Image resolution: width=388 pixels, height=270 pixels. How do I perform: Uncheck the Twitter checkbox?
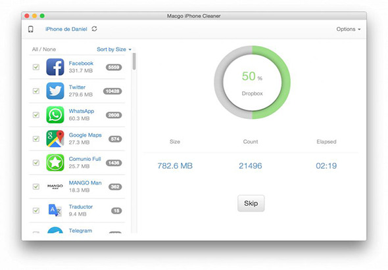(x=36, y=91)
